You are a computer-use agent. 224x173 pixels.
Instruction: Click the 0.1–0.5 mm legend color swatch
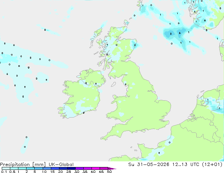(6, 168)
